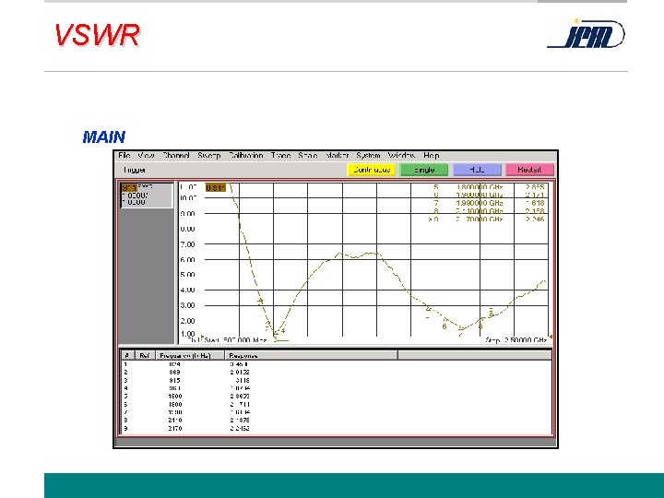Open the Channel menu

click(x=176, y=156)
